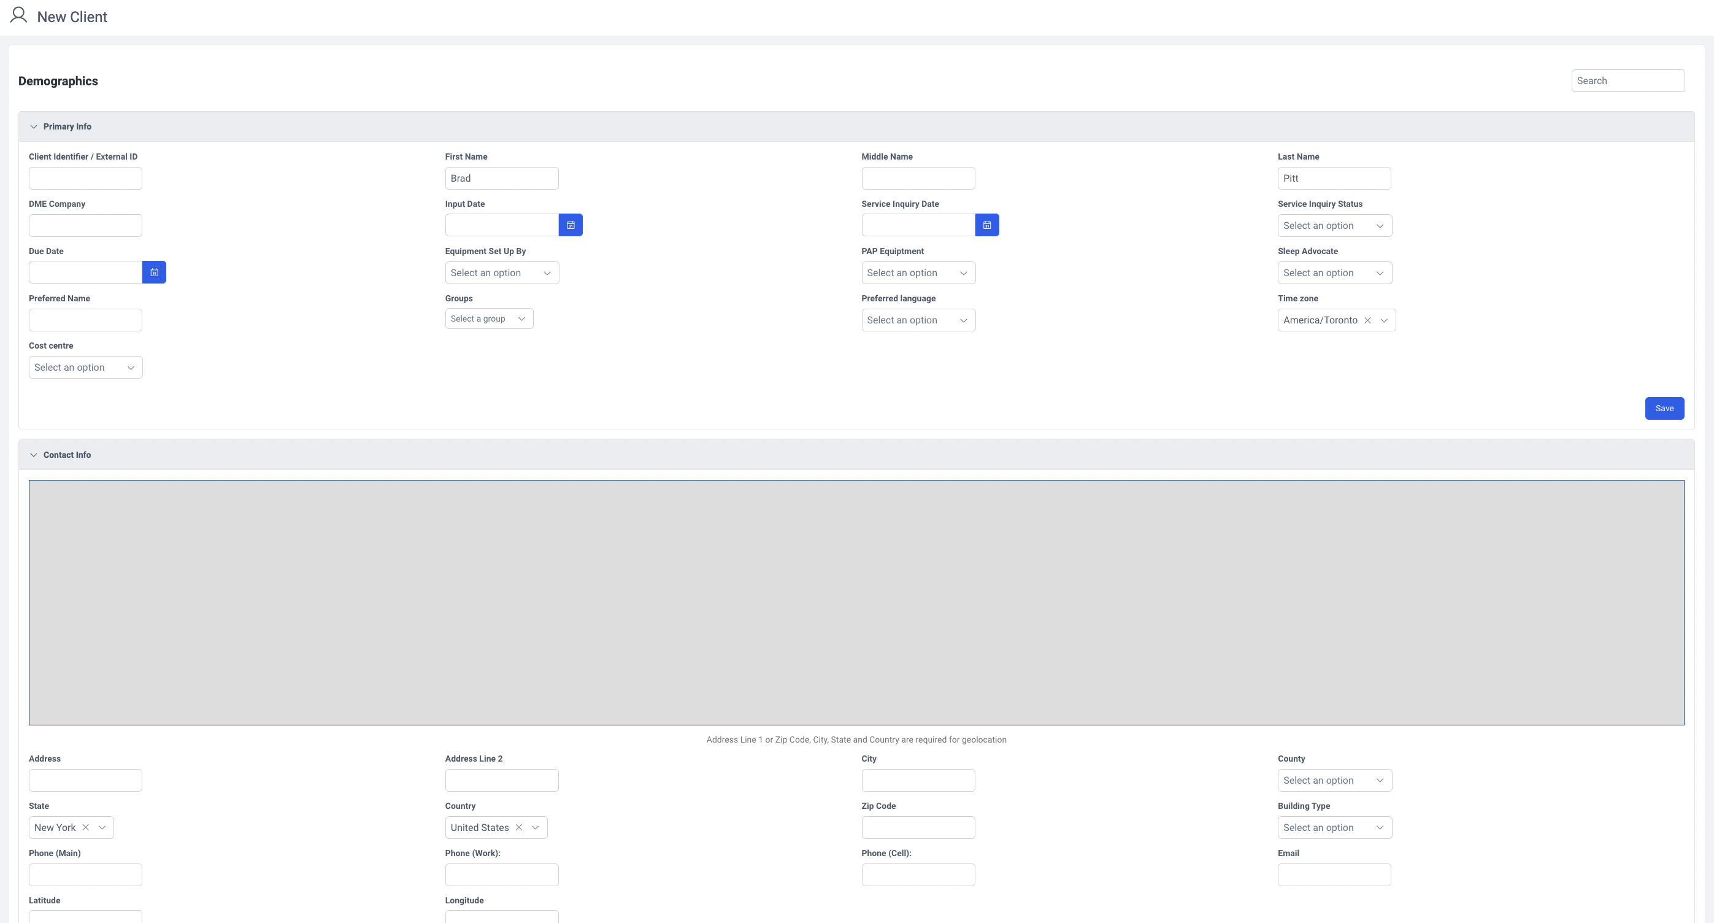Collapse the Primary Info section
Screen dimensions: 1714x923
point(33,126)
